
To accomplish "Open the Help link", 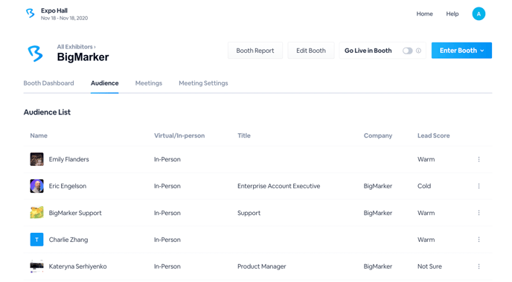I will pos(452,13).
